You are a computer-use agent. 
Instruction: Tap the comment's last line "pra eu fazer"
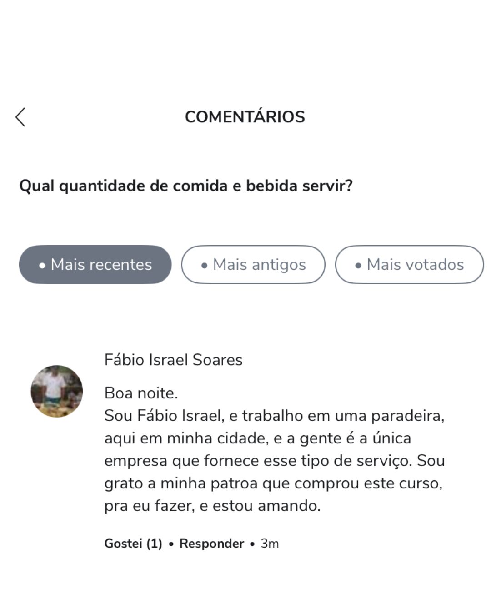pos(212,506)
